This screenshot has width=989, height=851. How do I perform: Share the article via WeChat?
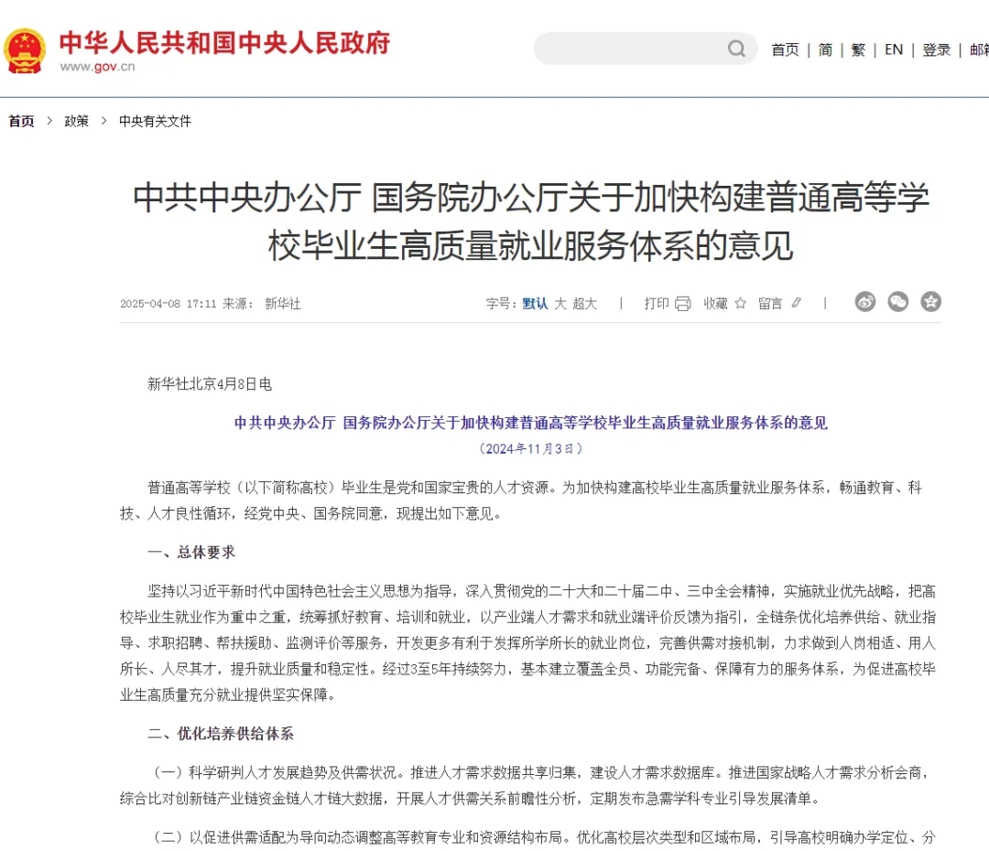tap(897, 301)
